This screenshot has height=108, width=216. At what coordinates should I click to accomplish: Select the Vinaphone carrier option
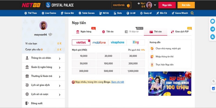click(x=117, y=42)
